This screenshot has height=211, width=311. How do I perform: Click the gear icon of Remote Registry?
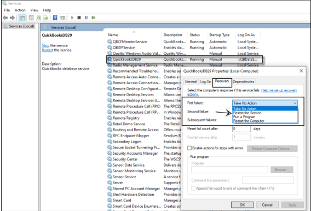(110, 118)
